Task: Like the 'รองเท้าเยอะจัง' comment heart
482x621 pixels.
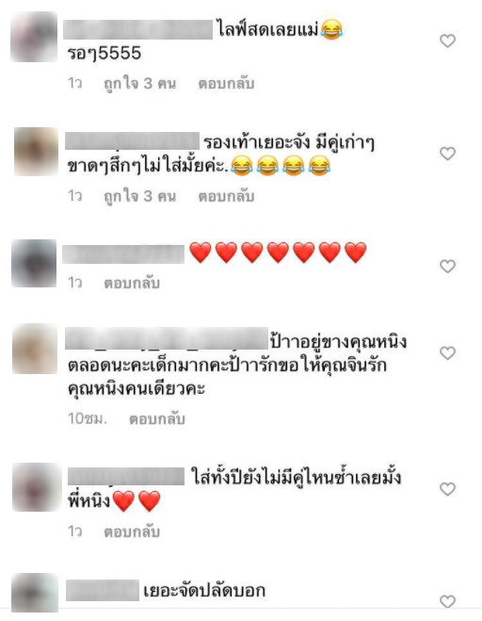Action: coord(447,154)
